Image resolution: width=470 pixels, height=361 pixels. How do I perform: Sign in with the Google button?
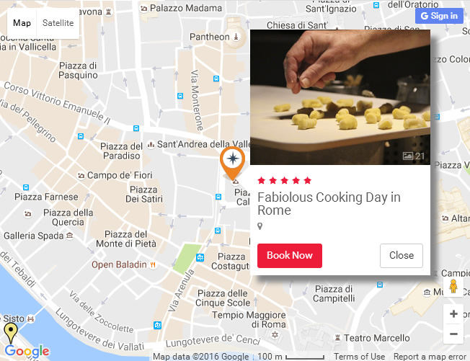coord(439,16)
